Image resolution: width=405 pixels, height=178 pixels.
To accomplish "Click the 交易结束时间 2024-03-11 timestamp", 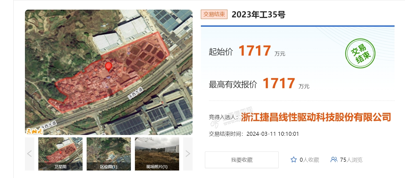I will (273, 134).
